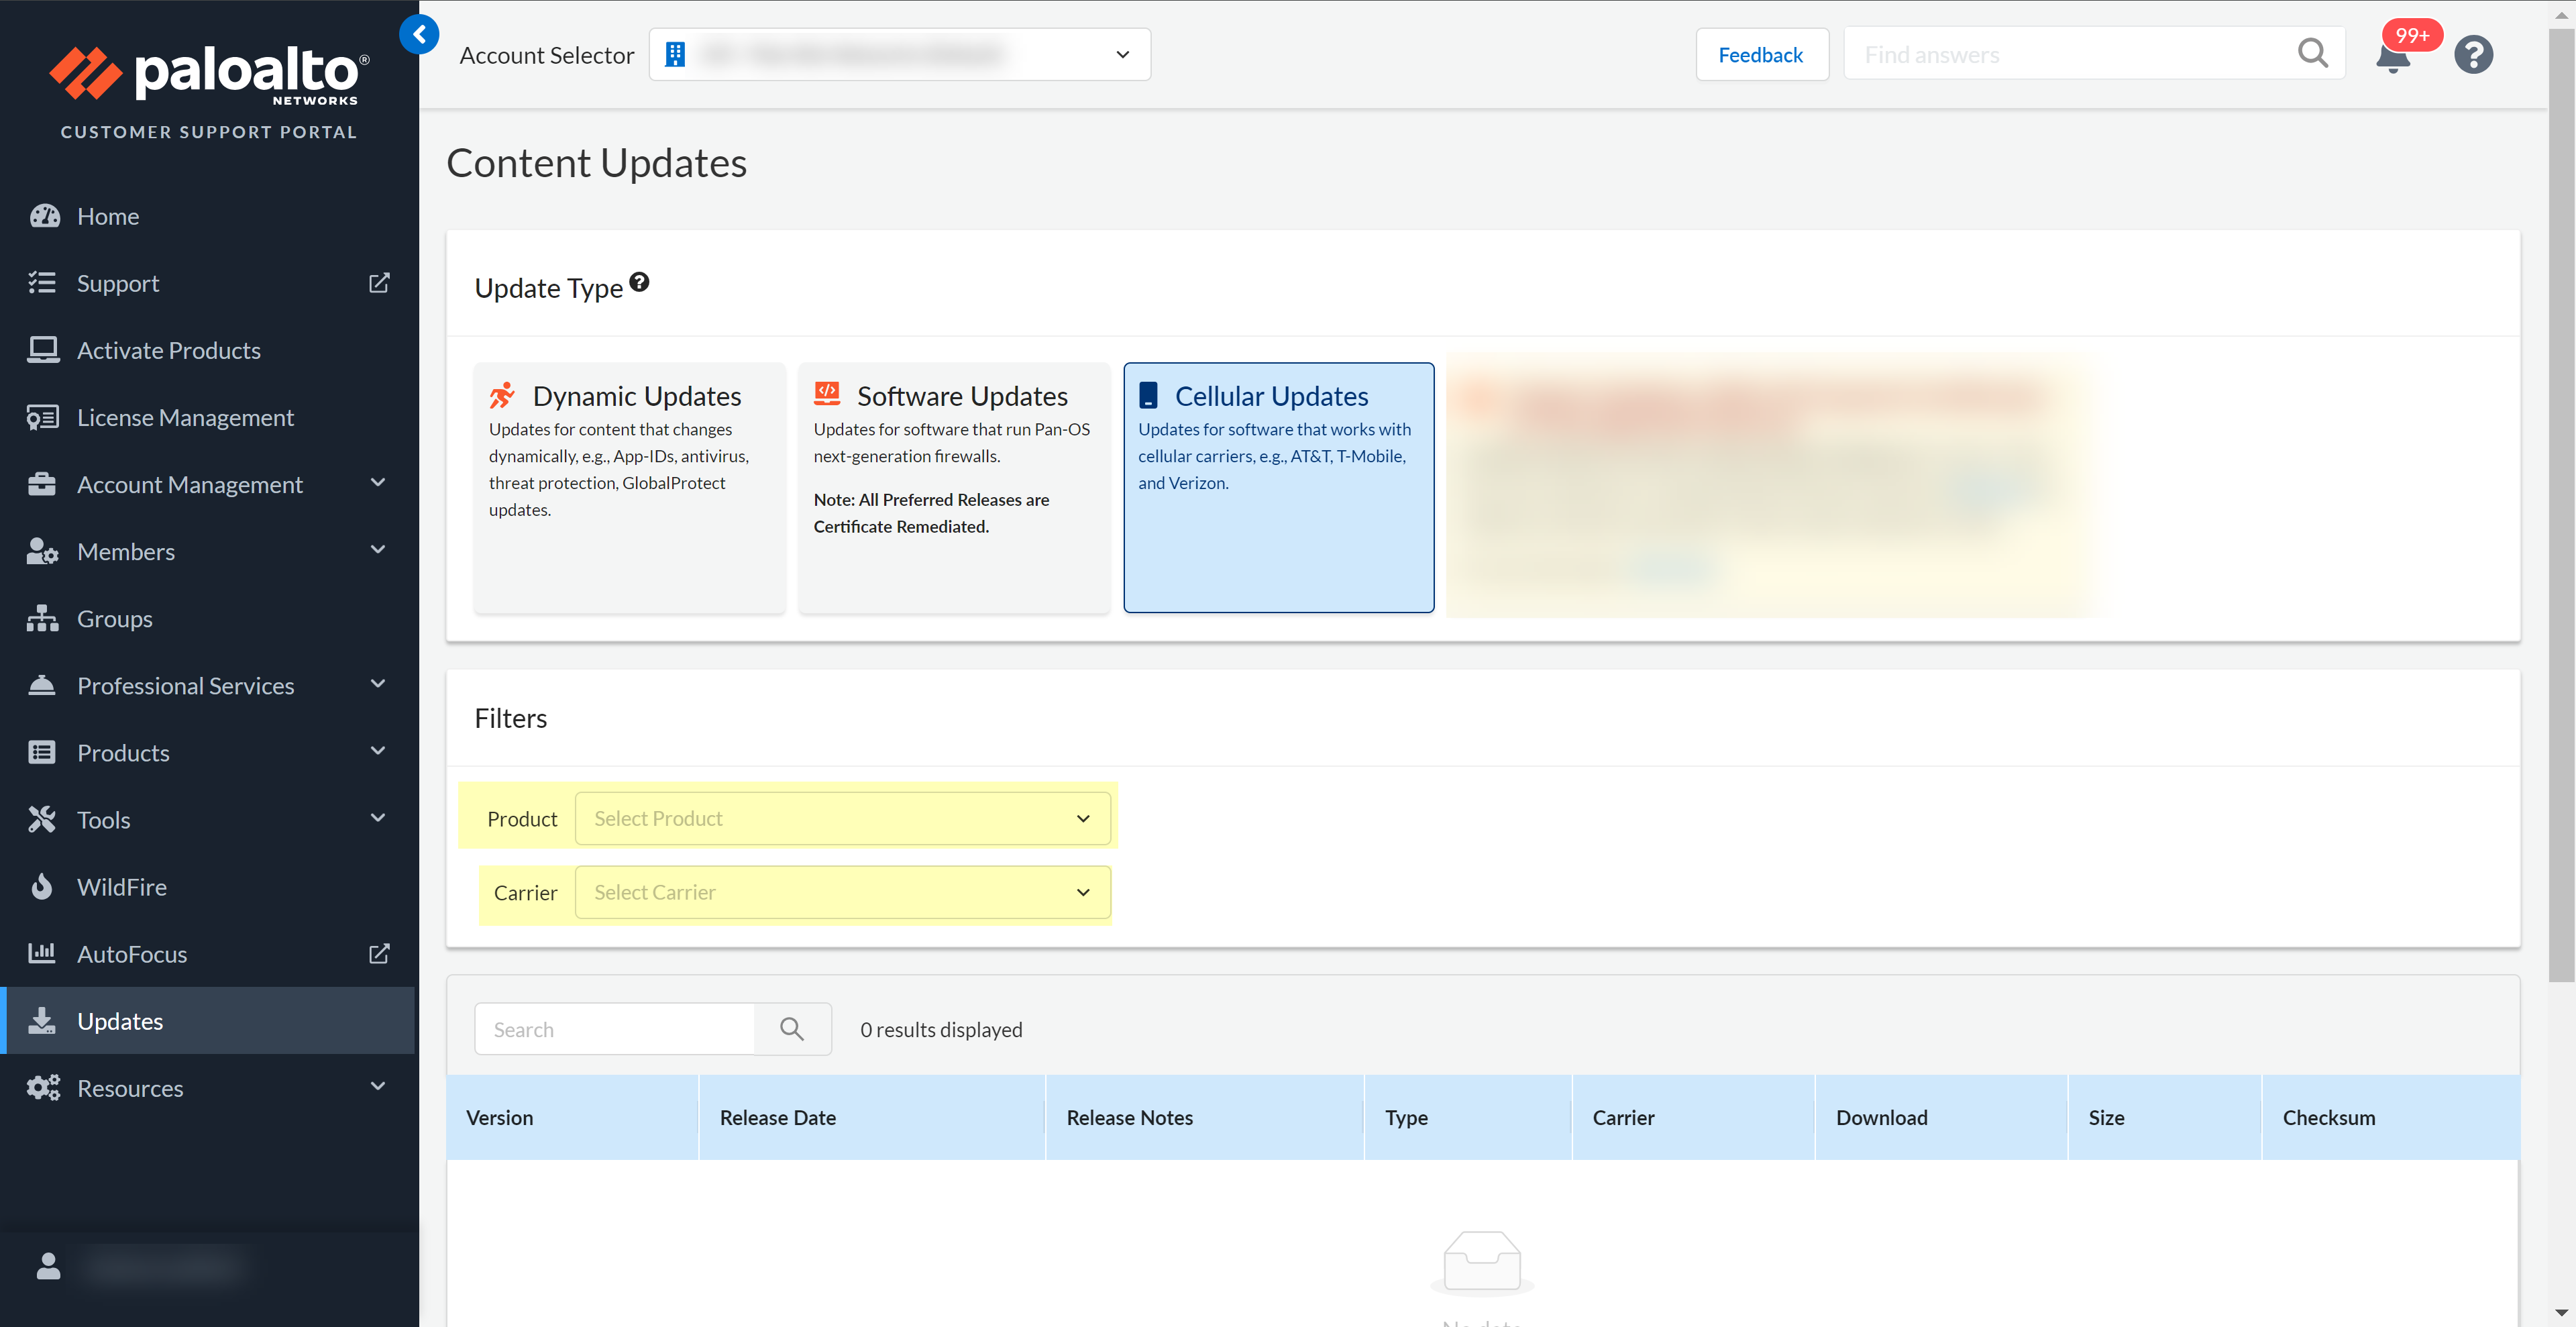This screenshot has width=2576, height=1327.
Task: Expand the Account Selector dropdown
Action: pyautogui.click(x=899, y=55)
